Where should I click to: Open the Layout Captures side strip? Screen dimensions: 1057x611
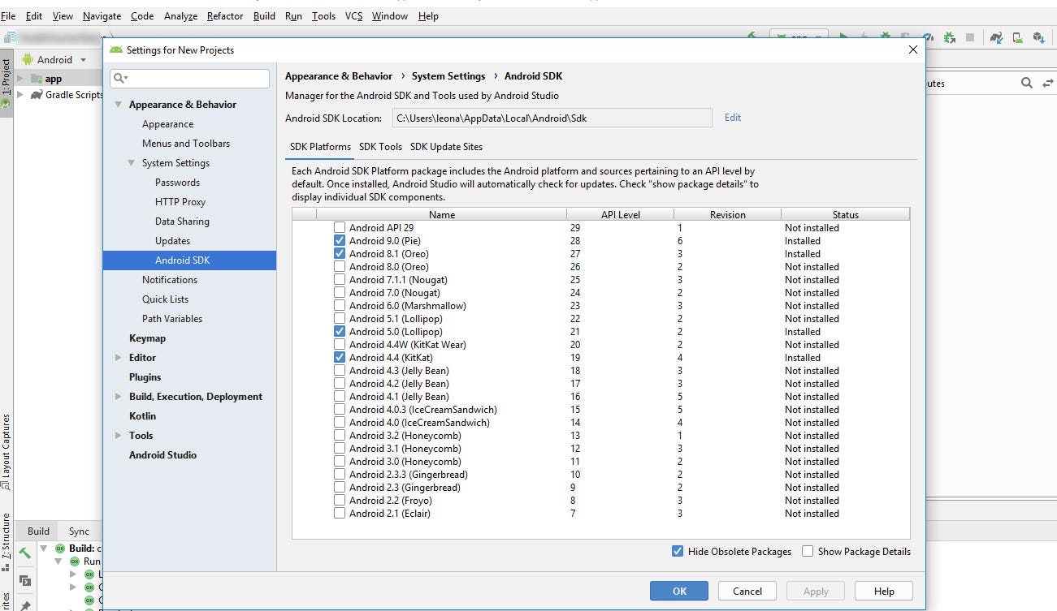click(6, 452)
